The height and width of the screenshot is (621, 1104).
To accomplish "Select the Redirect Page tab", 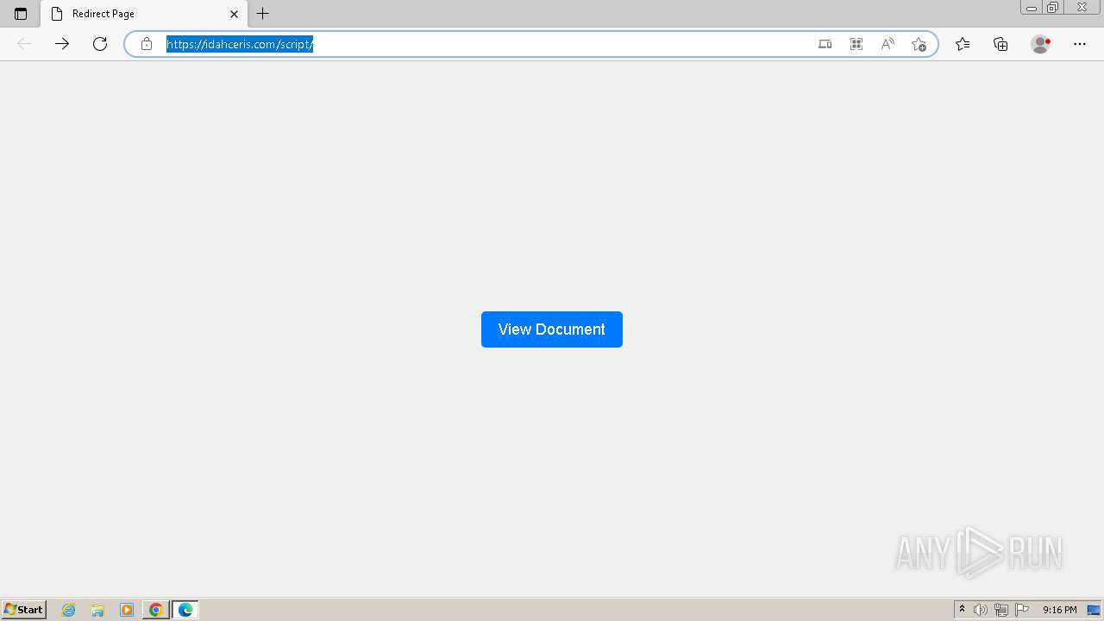I will pos(143,14).
